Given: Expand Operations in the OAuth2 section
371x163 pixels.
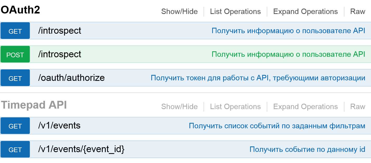Looking at the screenshot, I should tap(305, 11).
